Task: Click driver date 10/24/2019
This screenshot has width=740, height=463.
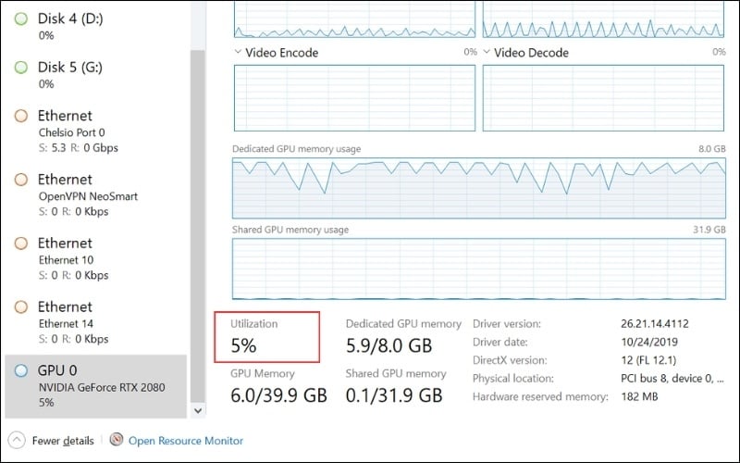Action: [649, 342]
